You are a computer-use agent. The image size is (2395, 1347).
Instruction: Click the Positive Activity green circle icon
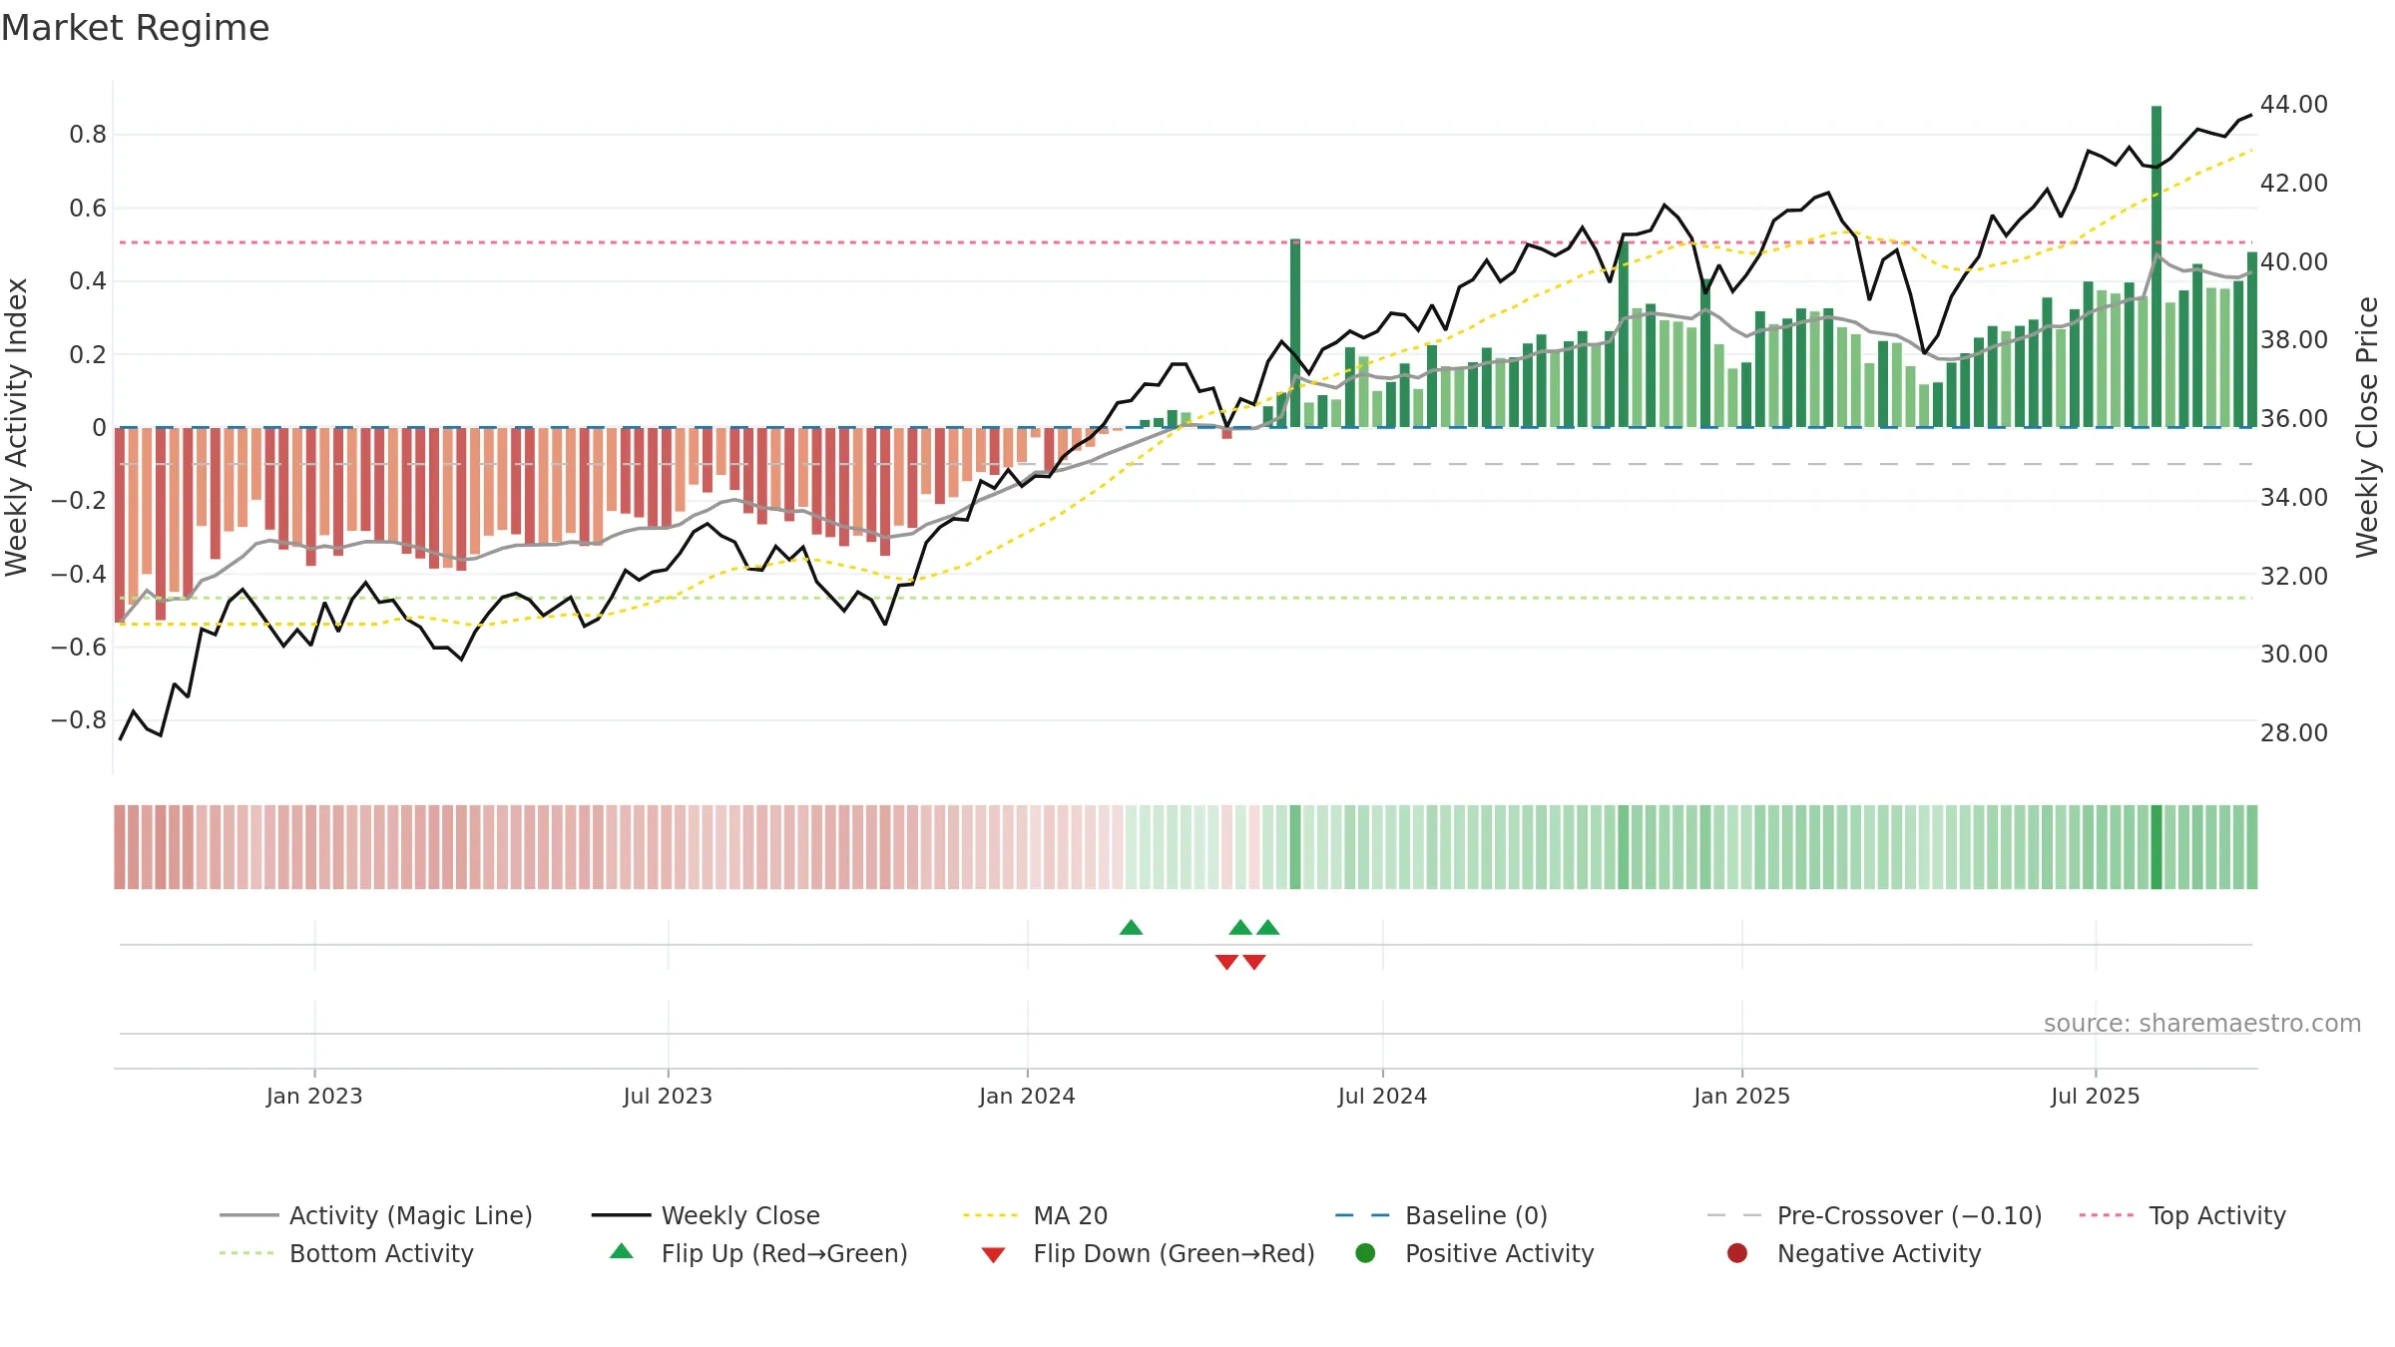1365,1253
